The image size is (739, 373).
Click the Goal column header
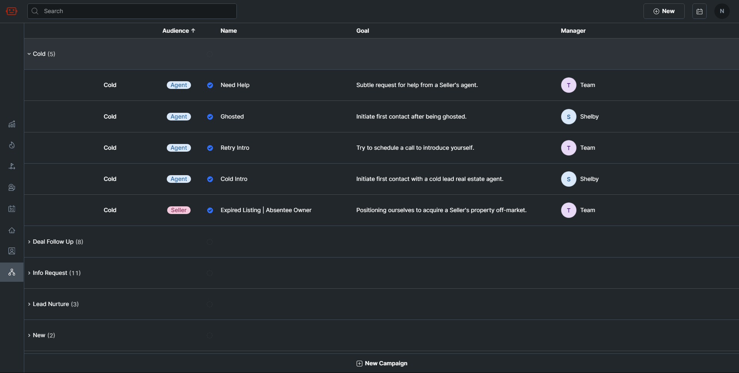click(x=362, y=31)
